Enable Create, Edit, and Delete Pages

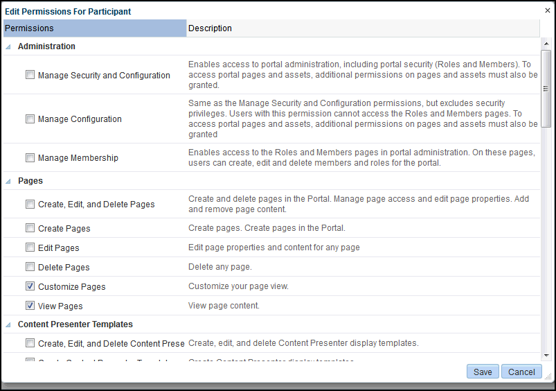(30, 204)
